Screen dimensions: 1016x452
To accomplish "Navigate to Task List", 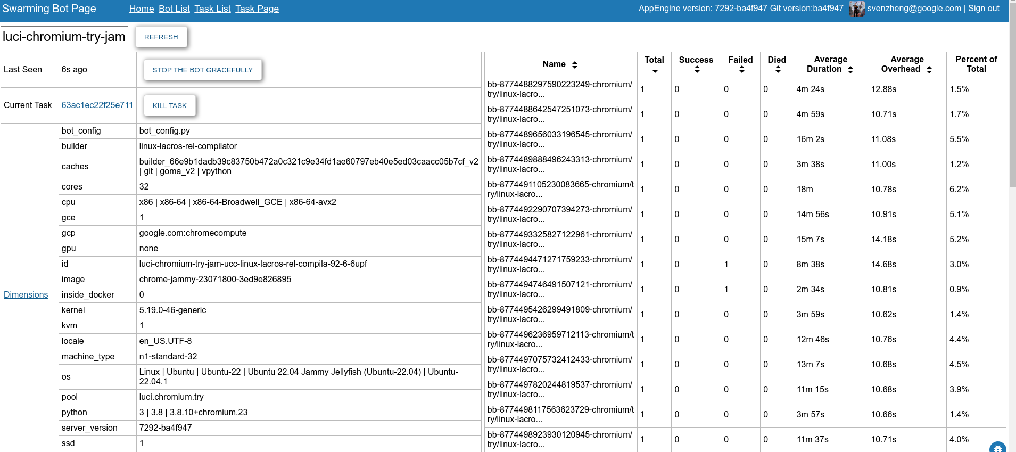I will click(x=212, y=9).
